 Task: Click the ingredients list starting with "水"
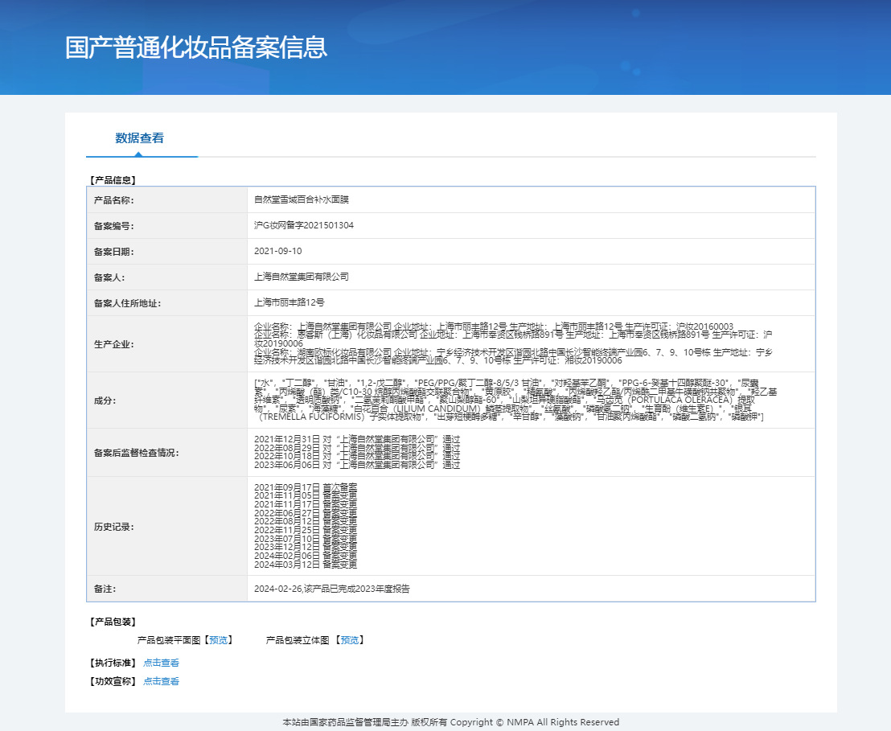(x=515, y=400)
